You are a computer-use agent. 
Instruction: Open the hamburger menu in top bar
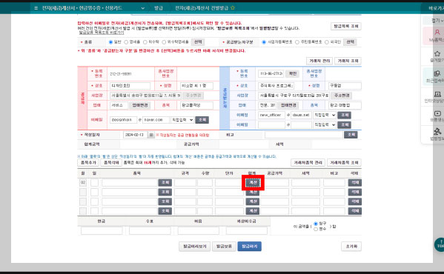(x=36, y=8)
